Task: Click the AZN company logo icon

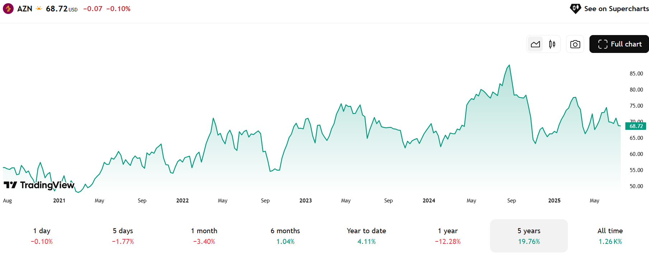Action: tap(8, 9)
